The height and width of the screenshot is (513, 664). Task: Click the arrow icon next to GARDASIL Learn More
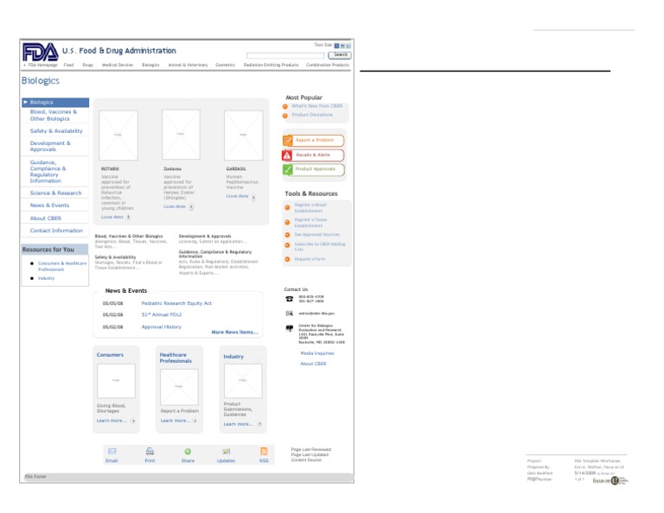(x=253, y=197)
